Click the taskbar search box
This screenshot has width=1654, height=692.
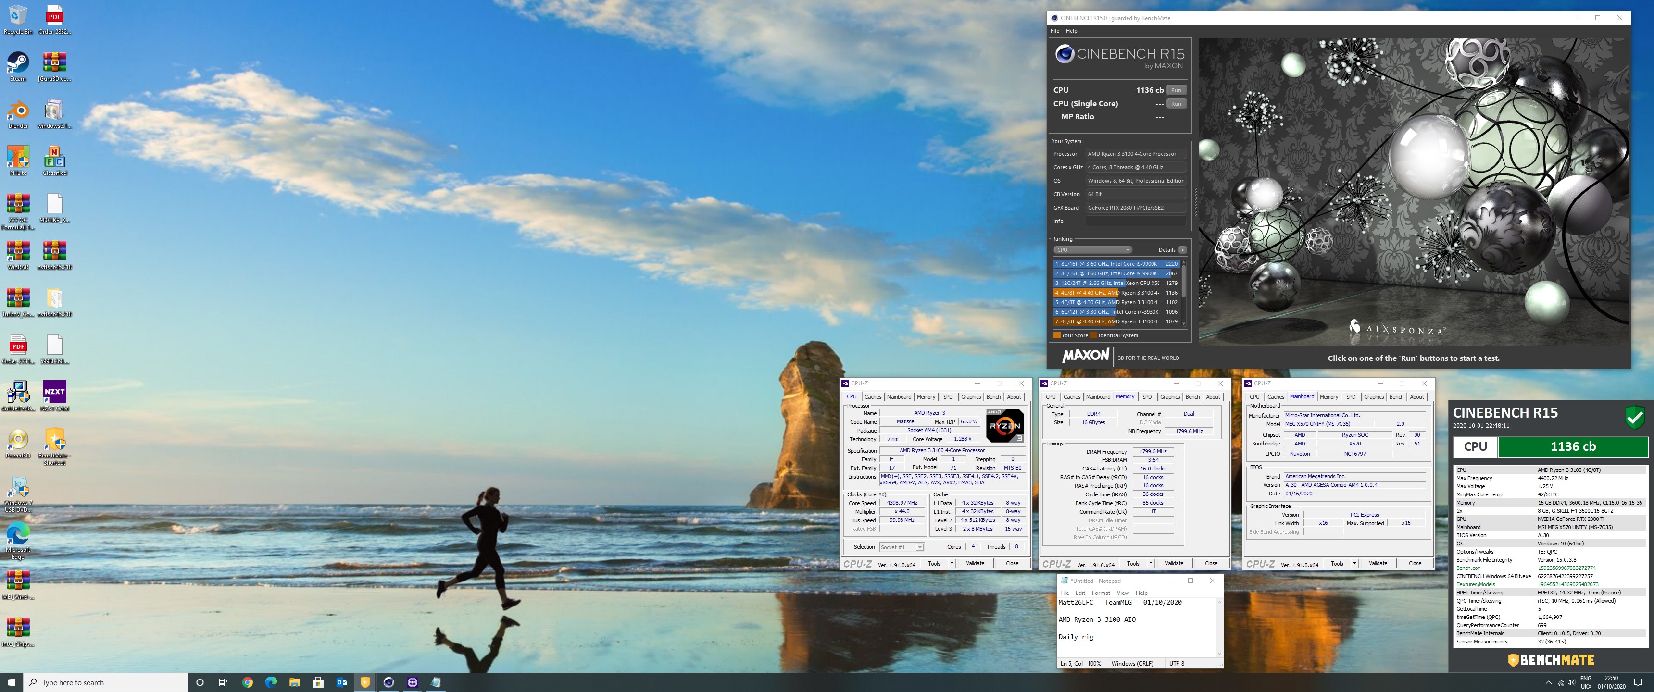106,682
